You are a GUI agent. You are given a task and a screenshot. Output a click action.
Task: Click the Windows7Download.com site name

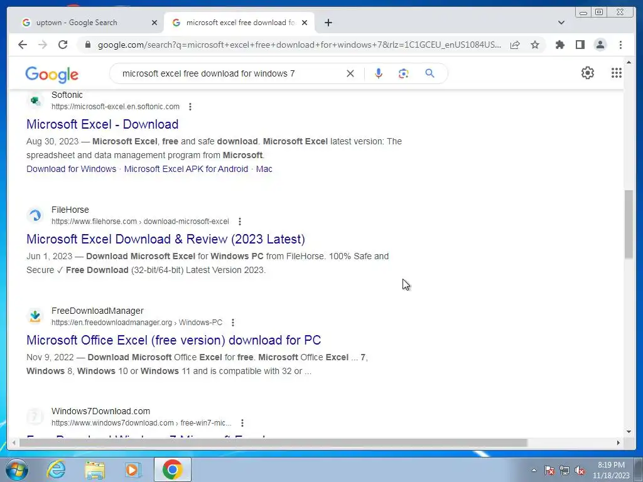pyautogui.click(x=100, y=411)
